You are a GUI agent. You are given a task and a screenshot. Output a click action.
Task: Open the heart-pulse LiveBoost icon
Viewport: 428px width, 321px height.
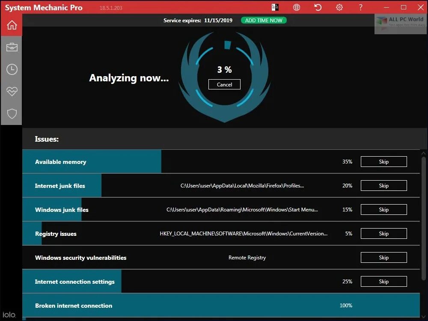click(x=12, y=91)
